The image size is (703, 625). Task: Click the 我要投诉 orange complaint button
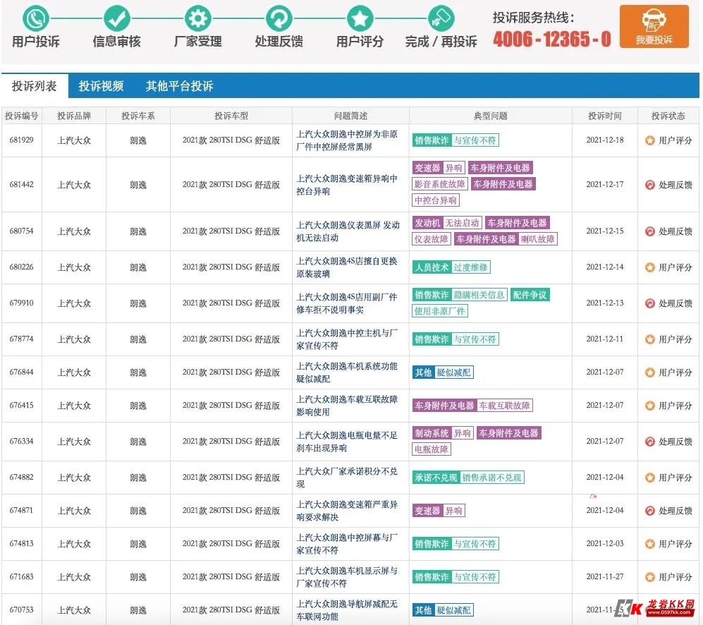point(654,27)
